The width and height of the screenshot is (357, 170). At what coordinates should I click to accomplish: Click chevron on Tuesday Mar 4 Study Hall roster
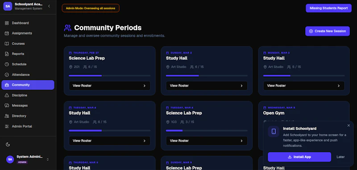144,141
